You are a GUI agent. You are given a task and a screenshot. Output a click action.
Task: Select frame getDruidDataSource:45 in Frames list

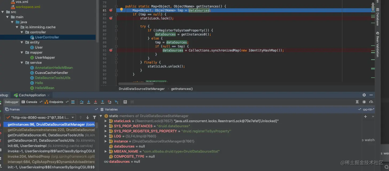(50, 135)
